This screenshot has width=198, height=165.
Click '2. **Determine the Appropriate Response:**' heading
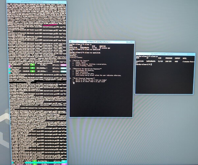tap(86, 69)
